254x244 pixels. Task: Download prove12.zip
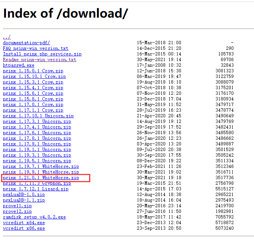17,211
